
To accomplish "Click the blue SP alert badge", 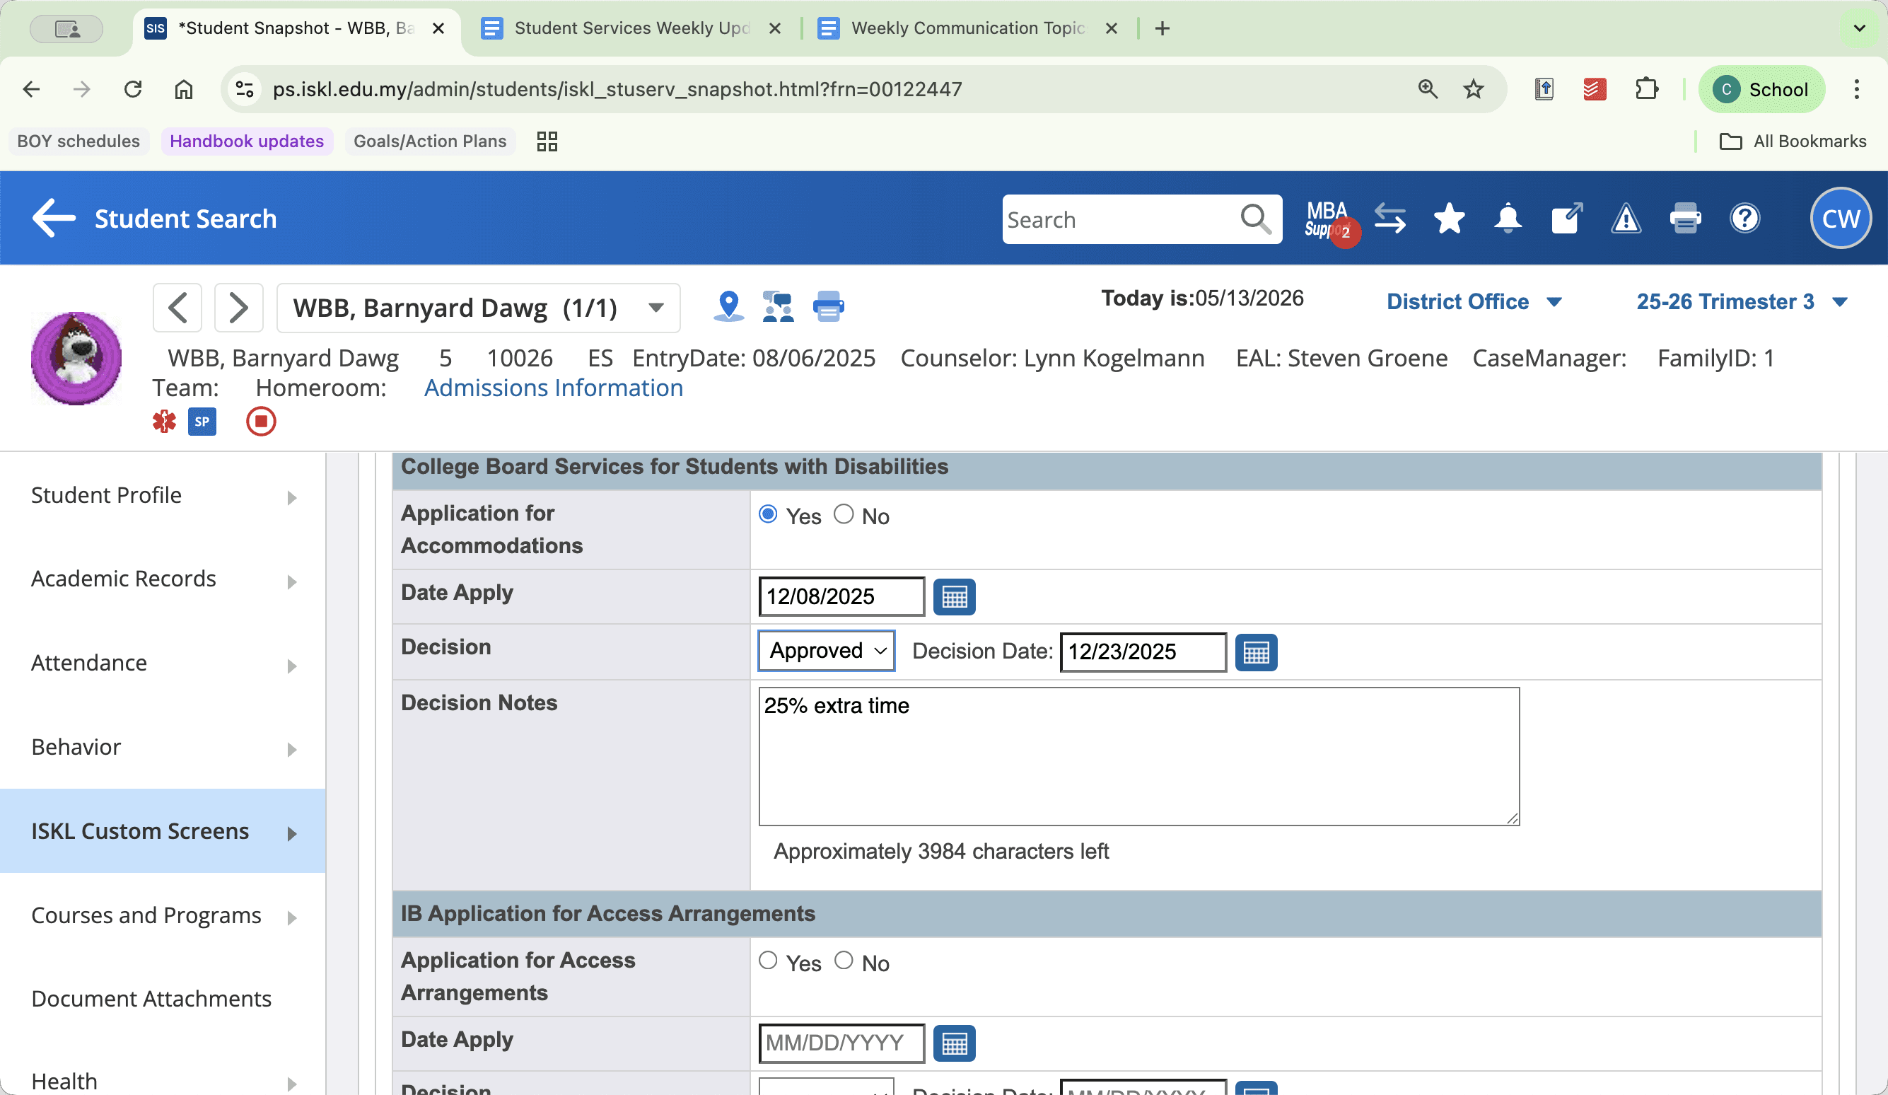I will (202, 421).
